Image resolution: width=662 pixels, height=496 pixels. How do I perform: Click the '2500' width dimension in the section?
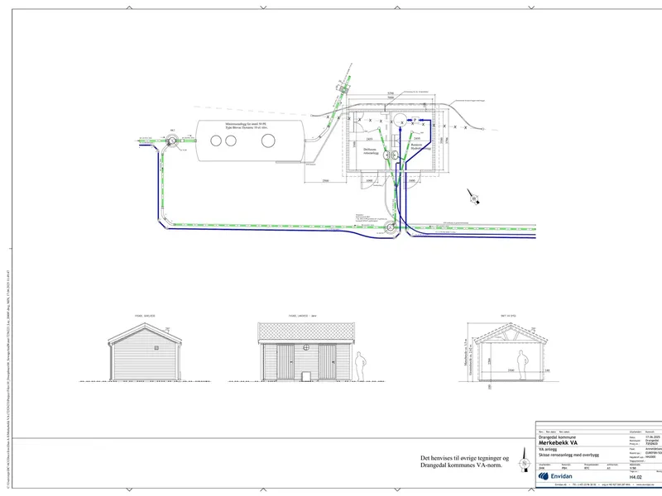(511, 370)
